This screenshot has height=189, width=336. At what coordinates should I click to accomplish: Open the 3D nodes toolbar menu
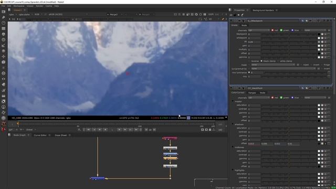tap(4, 62)
